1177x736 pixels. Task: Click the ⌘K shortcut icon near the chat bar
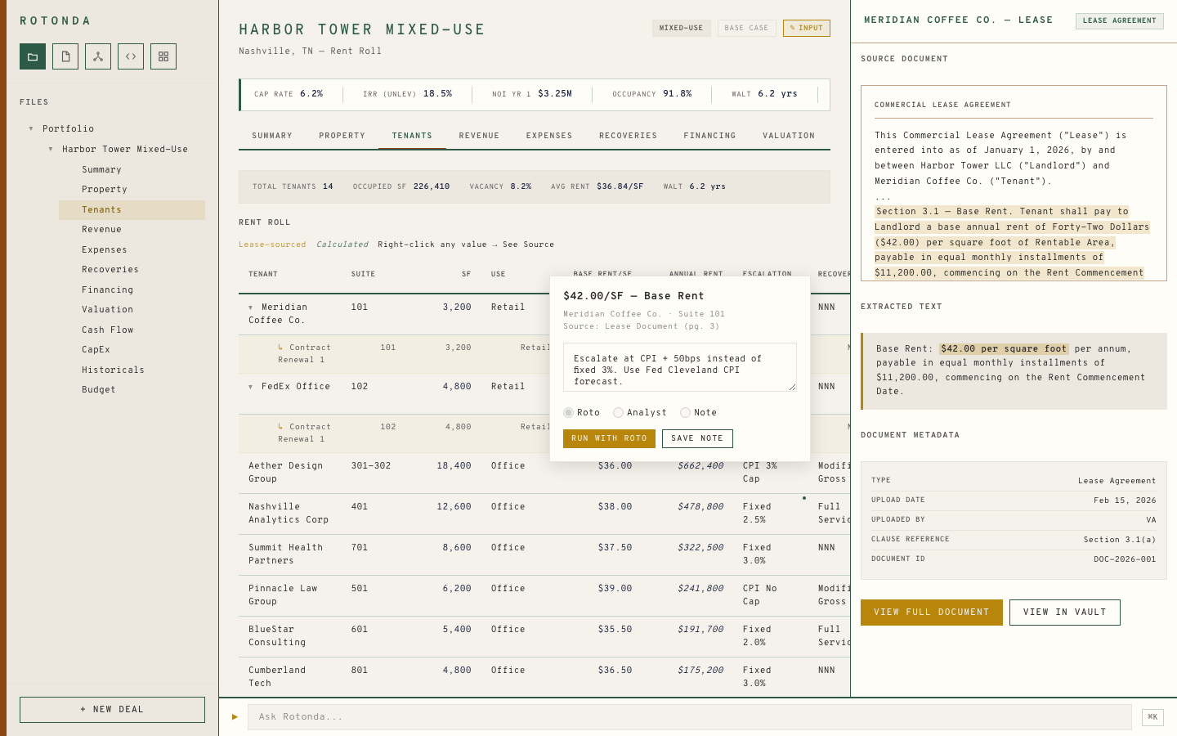[1152, 716]
